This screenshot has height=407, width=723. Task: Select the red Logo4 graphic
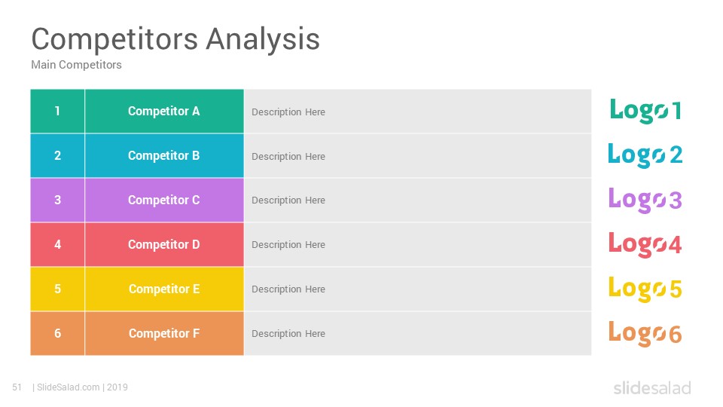(x=645, y=244)
